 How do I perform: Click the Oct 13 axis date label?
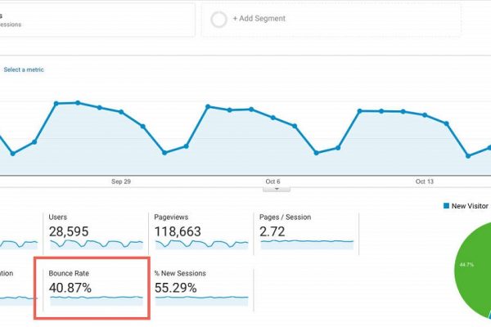(x=425, y=181)
